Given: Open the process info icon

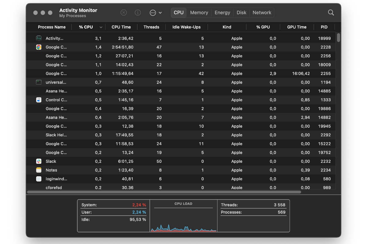Looking at the screenshot, I should [138, 13].
